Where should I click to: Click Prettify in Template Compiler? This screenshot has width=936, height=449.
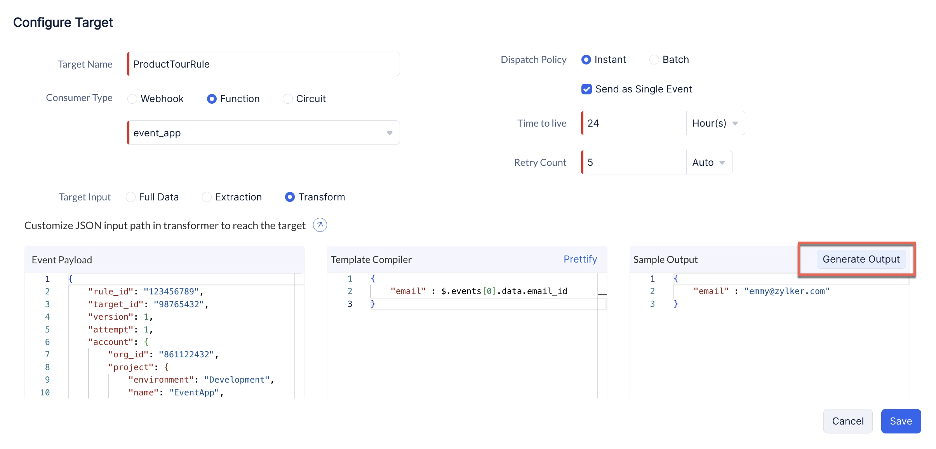click(580, 259)
